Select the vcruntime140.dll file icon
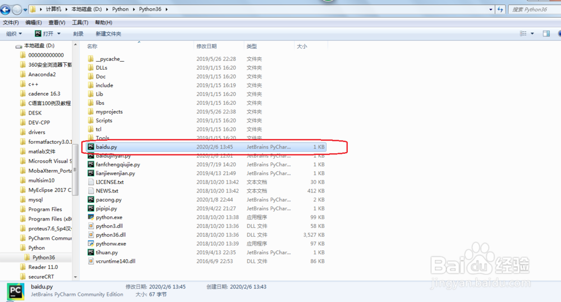Image resolution: width=561 pixels, height=302 pixels. click(x=91, y=261)
